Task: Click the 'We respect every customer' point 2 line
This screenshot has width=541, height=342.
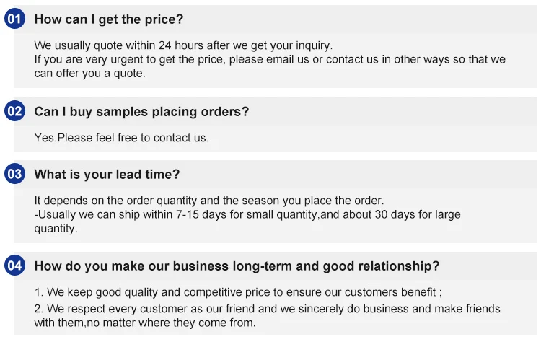Action: coord(267,309)
